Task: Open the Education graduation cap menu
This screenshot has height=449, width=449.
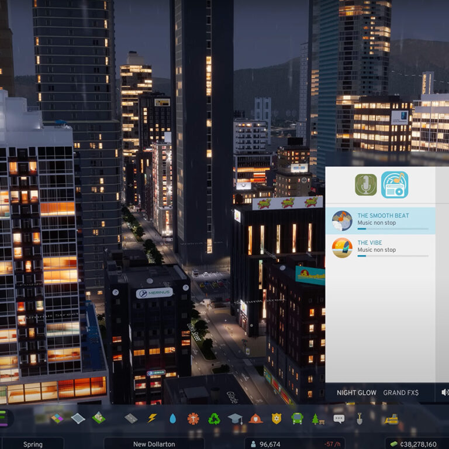Action: pyautogui.click(x=235, y=419)
